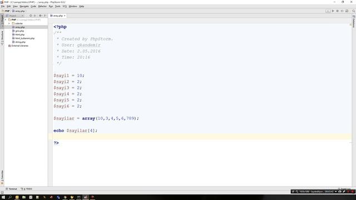Open the TODO tool window
Screen dimensions: 356x200
[x=26, y=189]
